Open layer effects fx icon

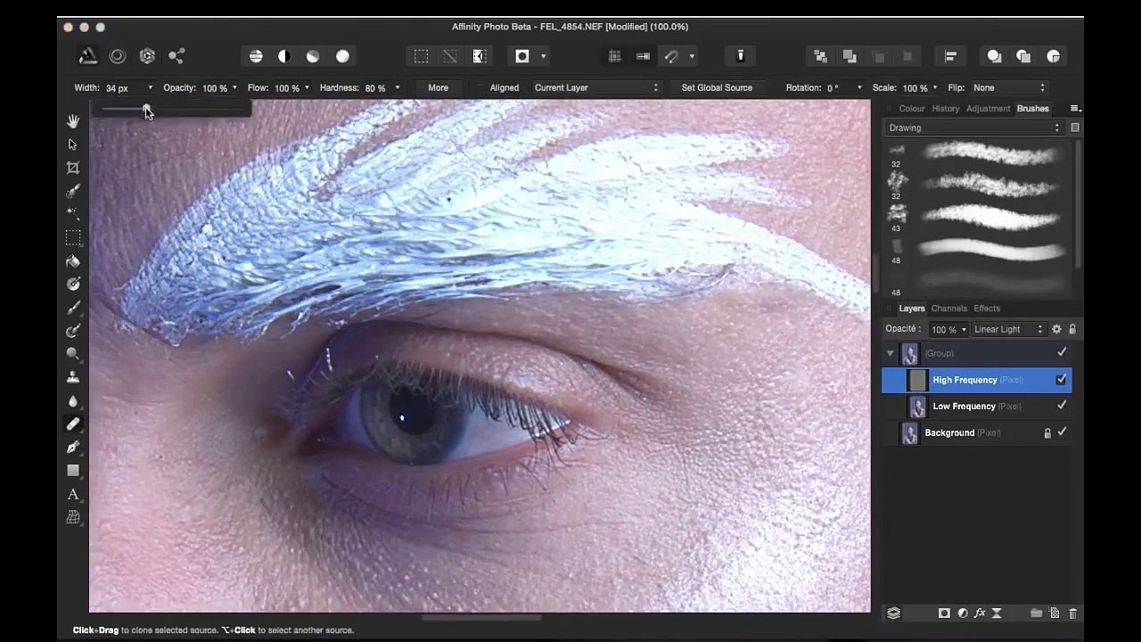pyautogui.click(x=980, y=613)
